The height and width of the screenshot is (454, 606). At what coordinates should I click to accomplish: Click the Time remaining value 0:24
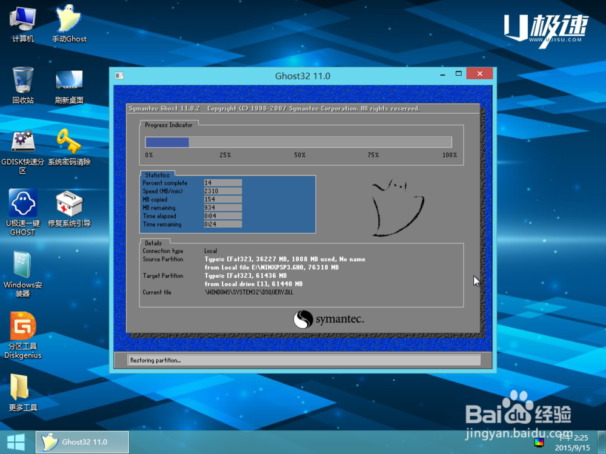[223, 225]
